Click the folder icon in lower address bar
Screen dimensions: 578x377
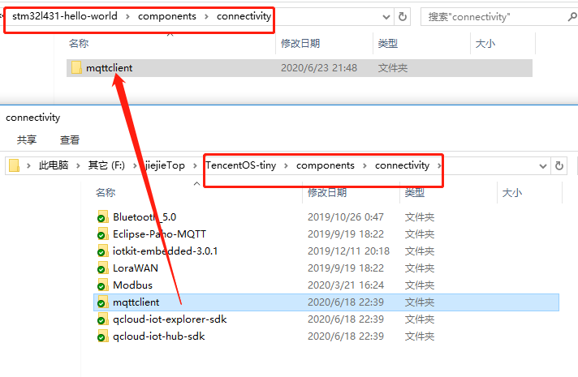pyautogui.click(x=14, y=165)
